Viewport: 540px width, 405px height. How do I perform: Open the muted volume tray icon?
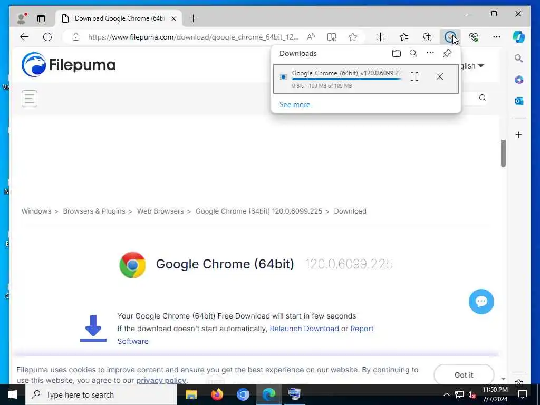click(471, 394)
